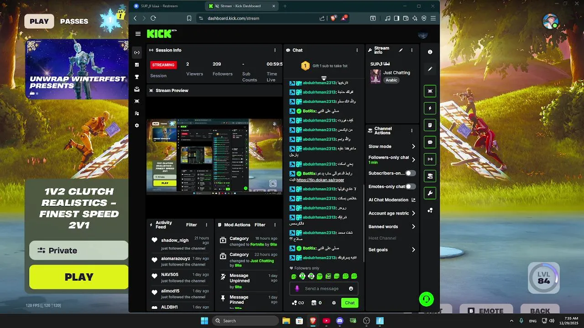Open the community users icon in sidebar
The height and width of the screenshot is (328, 584).
[137, 113]
